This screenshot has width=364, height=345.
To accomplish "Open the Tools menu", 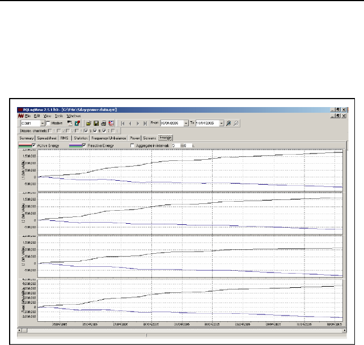I will click(x=59, y=115).
